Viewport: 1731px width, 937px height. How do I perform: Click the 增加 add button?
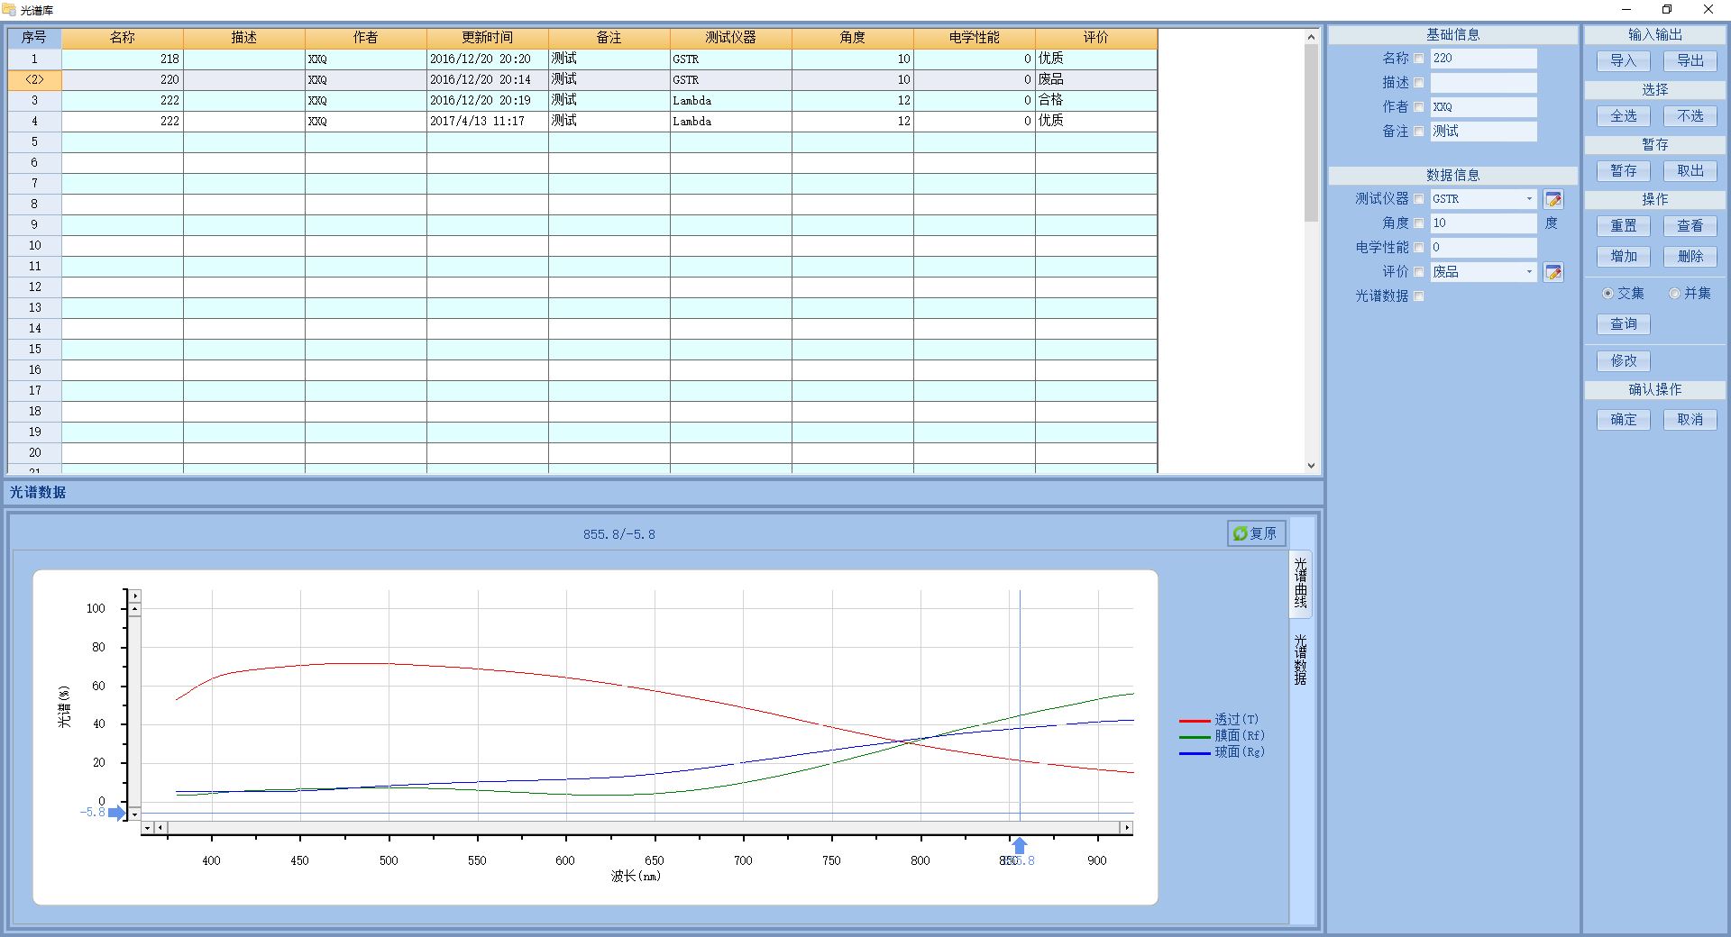click(1624, 257)
